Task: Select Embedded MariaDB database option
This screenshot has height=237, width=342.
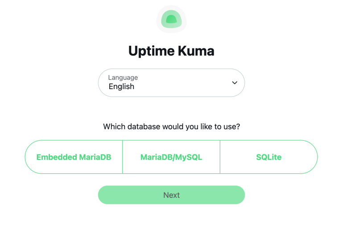Action: (x=74, y=157)
